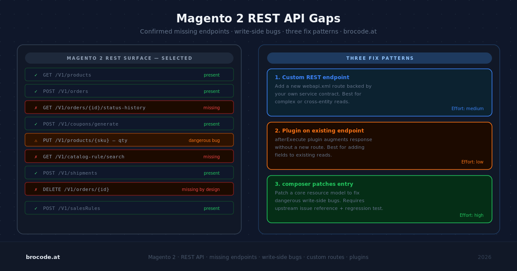The width and height of the screenshot is (517, 271).
Task: Click the checkmark icon beside POST /V1/shipments
Action: pyautogui.click(x=36, y=173)
